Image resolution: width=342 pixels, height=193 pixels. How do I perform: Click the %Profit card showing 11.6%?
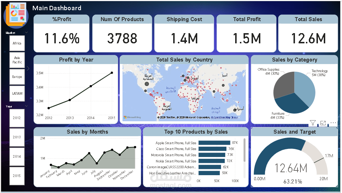[x=62, y=34]
